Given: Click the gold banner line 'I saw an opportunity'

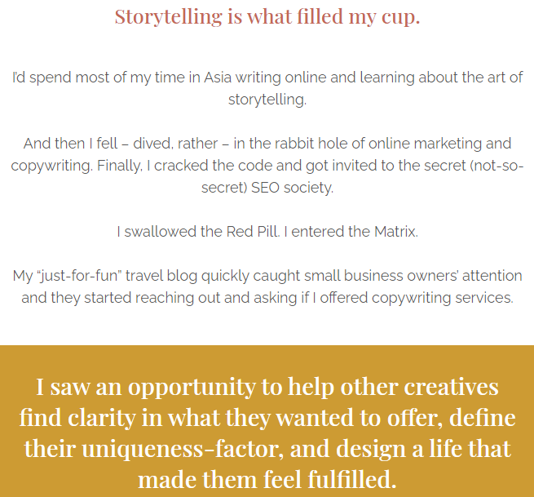Looking at the screenshot, I should 267,387.
